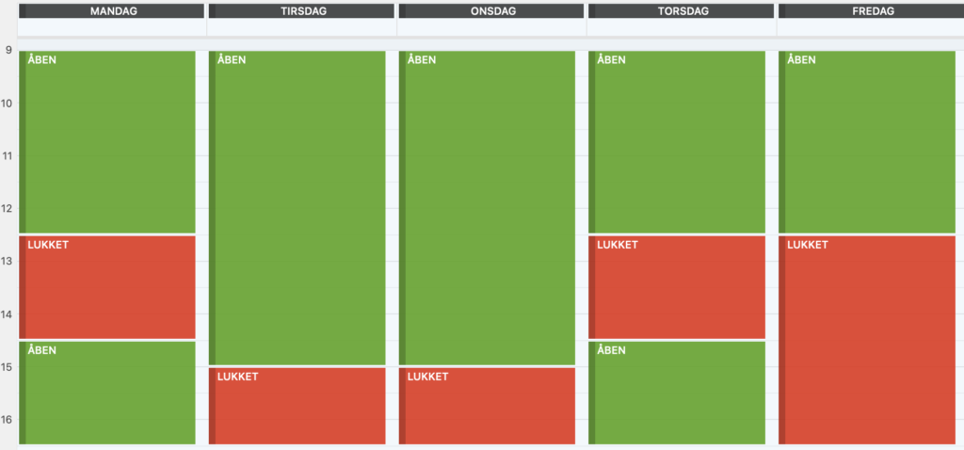Select Monday's red LUKKET block

(107, 287)
